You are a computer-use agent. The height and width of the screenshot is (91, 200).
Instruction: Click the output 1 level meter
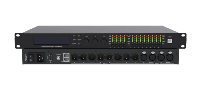[133, 38]
